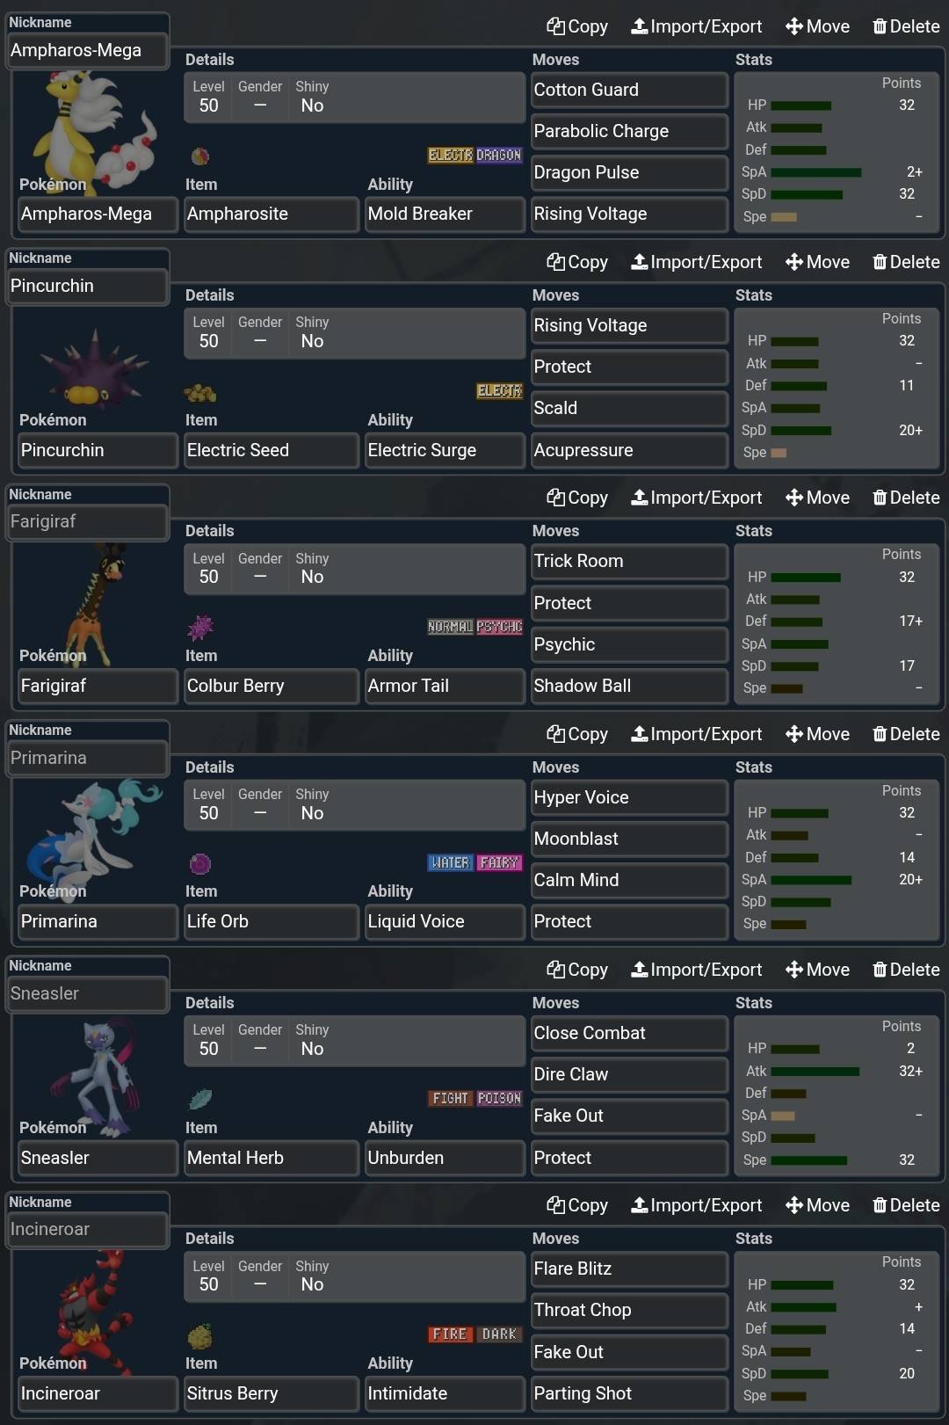The image size is (949, 1425).
Task: Select the Unburden ability field
Action: 444,1158
